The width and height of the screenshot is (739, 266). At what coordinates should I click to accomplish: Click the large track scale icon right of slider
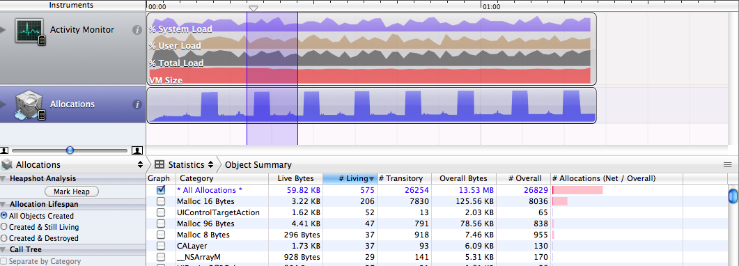coord(137,150)
